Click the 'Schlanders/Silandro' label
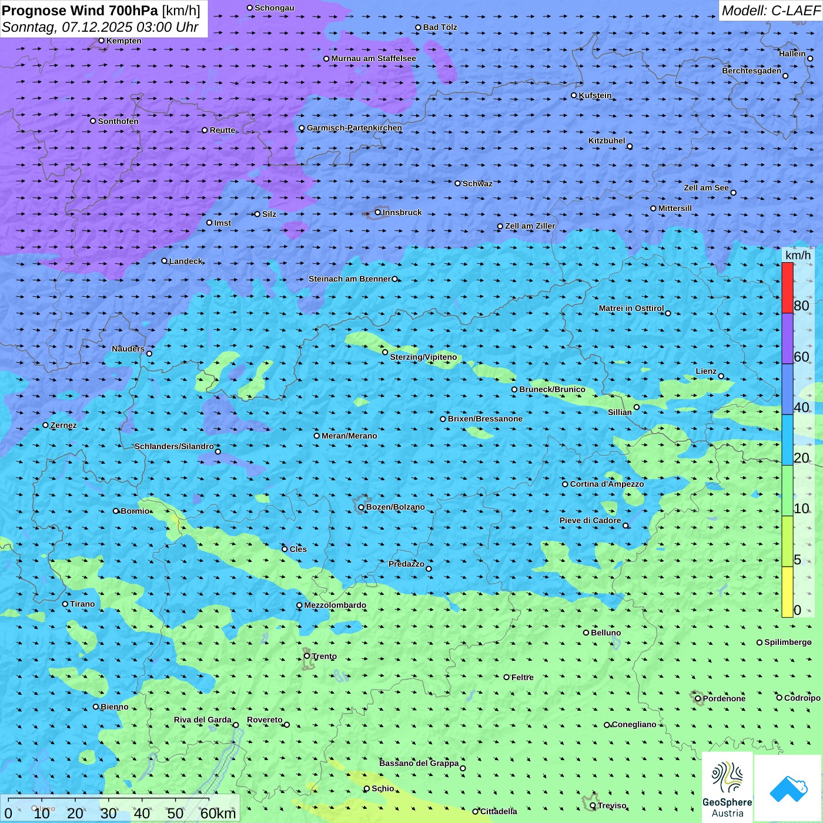Viewport: 823px width, 823px height. [174, 446]
